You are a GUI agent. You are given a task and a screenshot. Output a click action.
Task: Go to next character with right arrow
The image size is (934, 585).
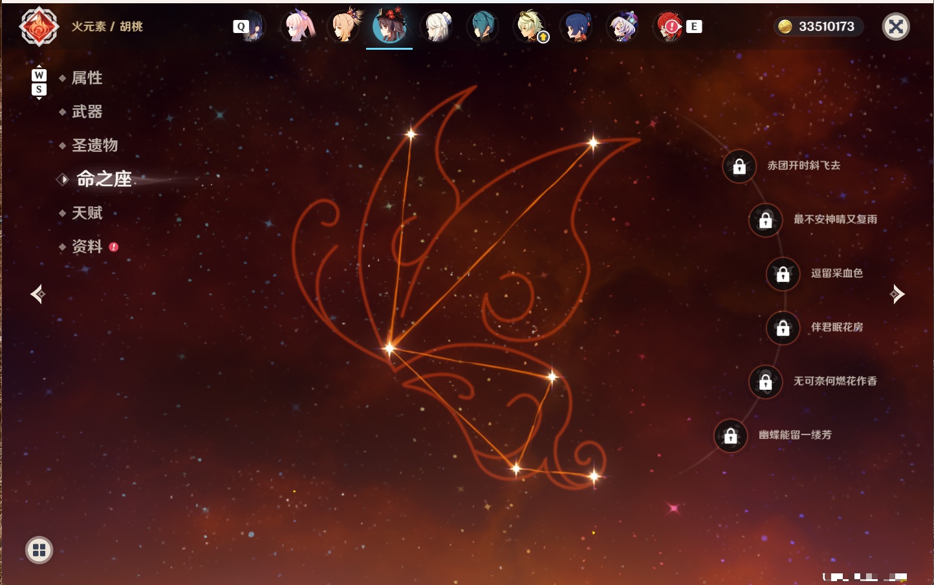point(897,294)
